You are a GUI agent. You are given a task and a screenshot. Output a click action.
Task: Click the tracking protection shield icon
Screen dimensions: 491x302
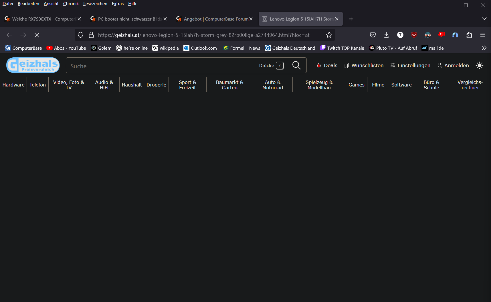[81, 35]
